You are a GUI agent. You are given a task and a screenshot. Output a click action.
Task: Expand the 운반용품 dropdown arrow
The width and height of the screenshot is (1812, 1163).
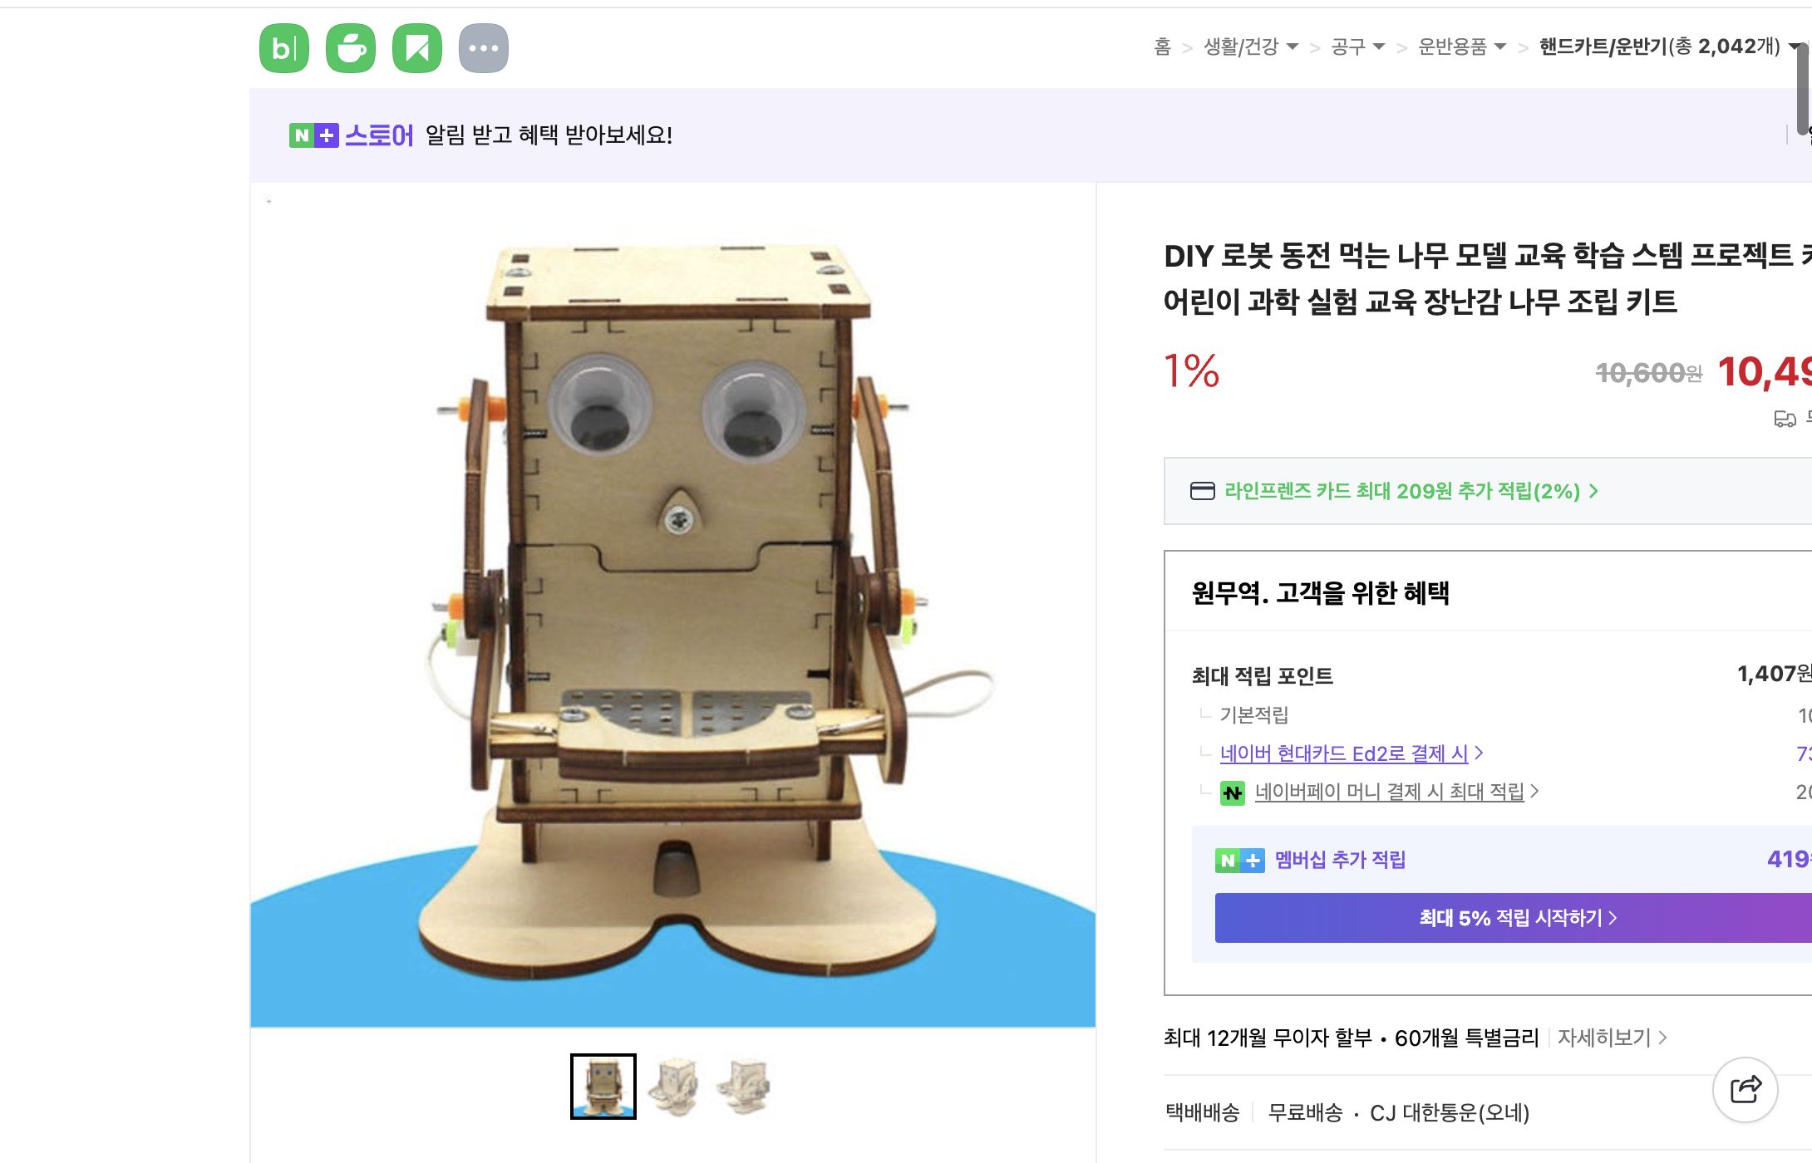point(1499,47)
